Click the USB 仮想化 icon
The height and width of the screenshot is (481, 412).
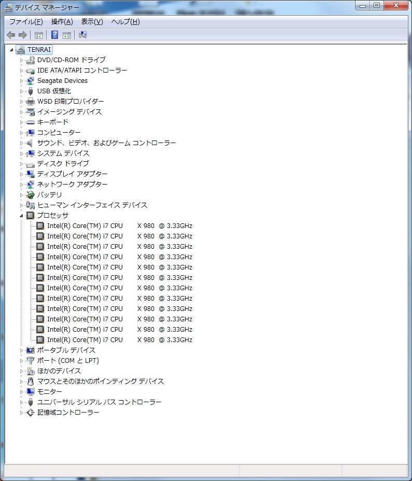(31, 91)
